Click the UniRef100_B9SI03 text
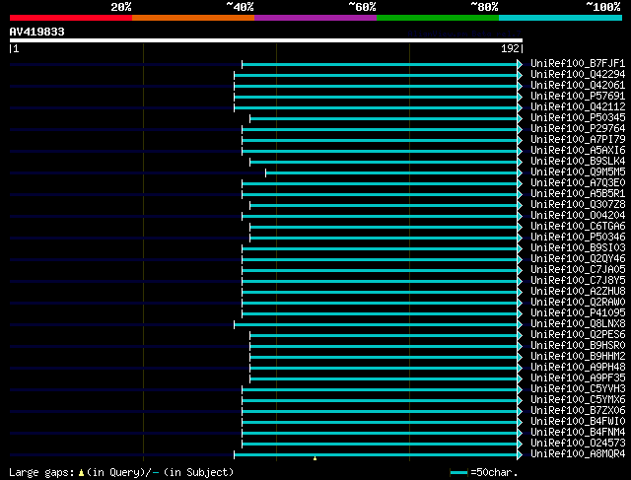The image size is (631, 480). (x=578, y=248)
